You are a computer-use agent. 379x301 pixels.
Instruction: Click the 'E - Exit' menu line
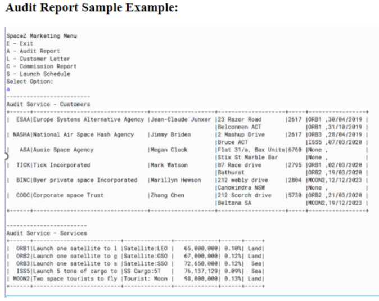(20, 43)
